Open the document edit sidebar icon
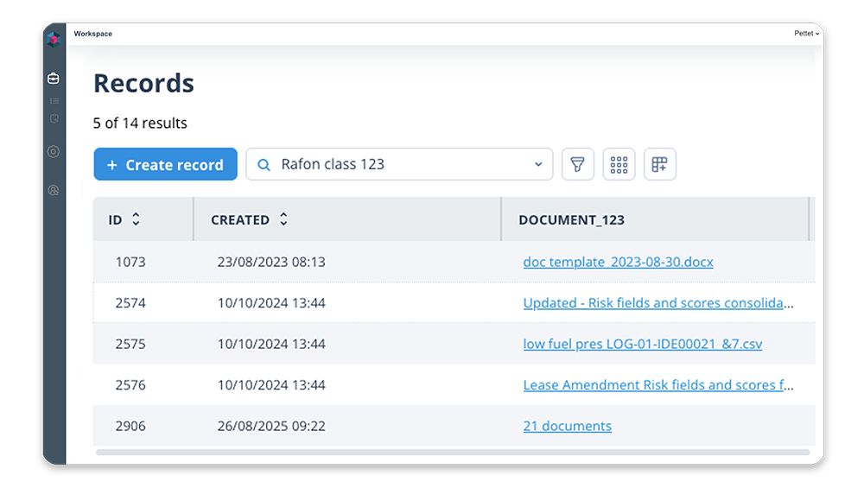This screenshot has width=864, height=488. 54,118
